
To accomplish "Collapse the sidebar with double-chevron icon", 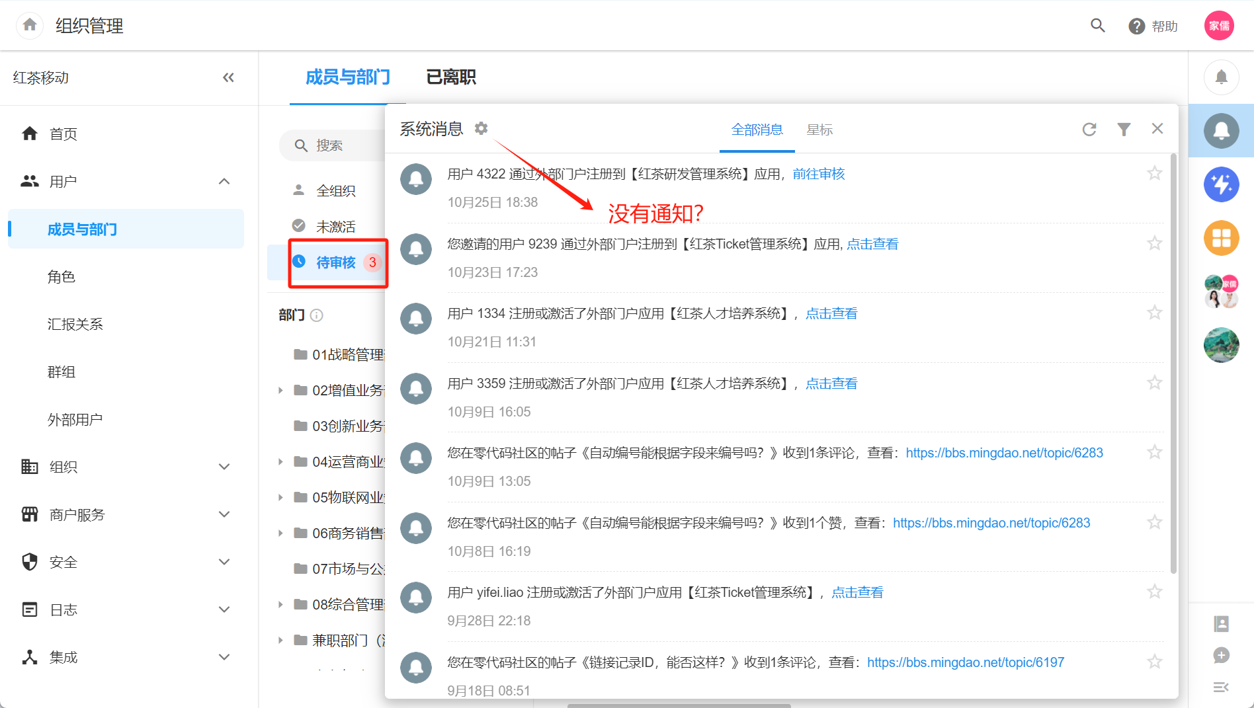I will [228, 78].
